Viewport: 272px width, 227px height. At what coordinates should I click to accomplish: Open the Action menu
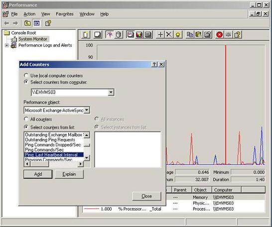[29, 14]
